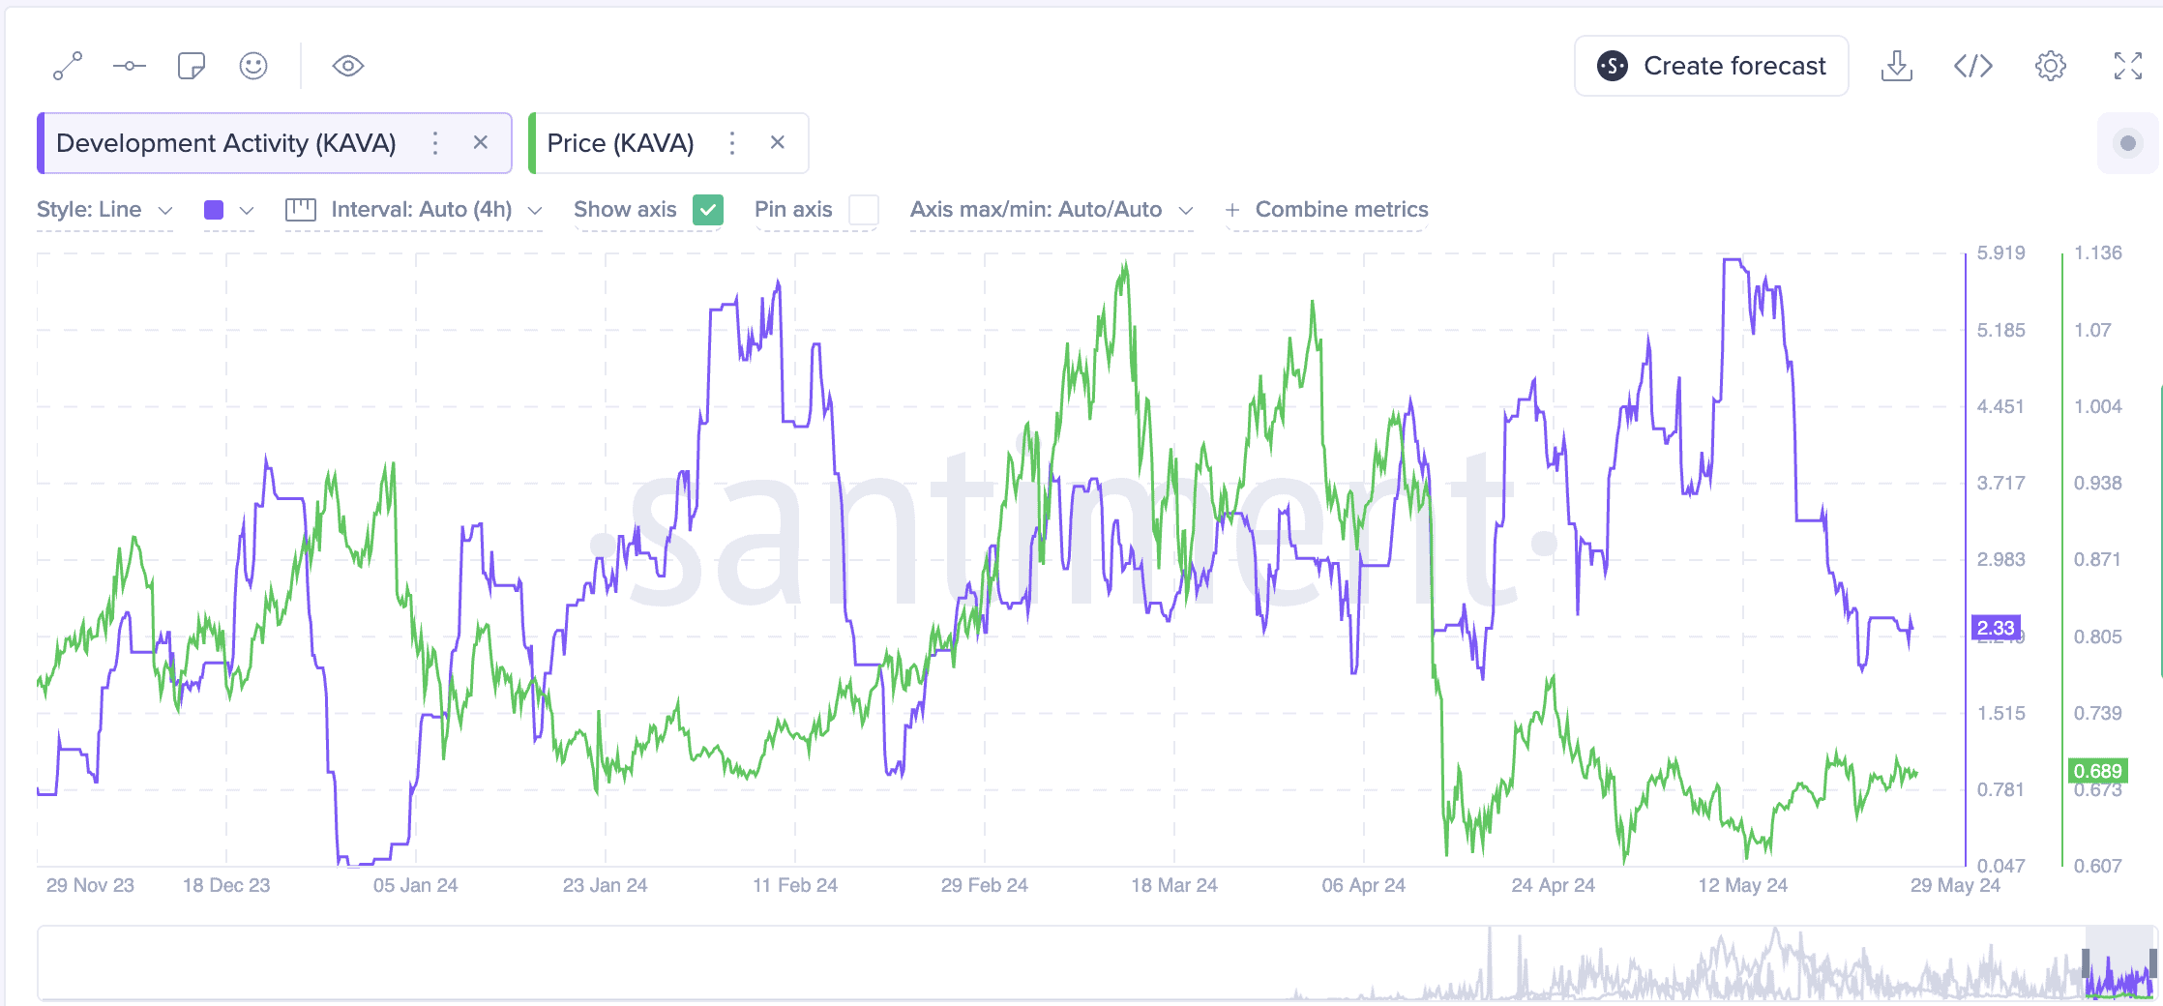Click the 29 Nov 23 date label
The image size is (2163, 1006).
[90, 885]
